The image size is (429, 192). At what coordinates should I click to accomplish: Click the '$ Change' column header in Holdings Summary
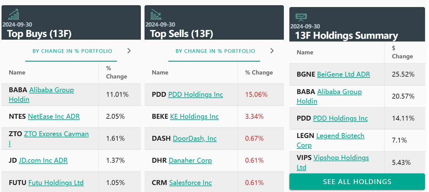point(402,52)
